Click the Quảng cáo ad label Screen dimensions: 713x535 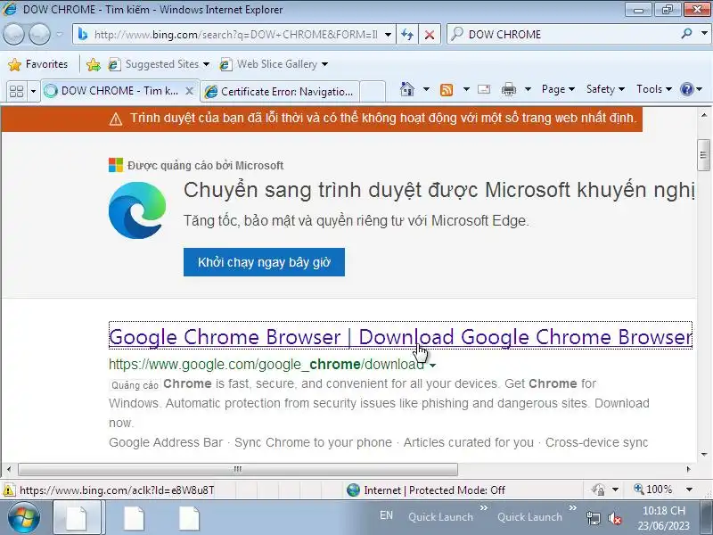(x=135, y=385)
